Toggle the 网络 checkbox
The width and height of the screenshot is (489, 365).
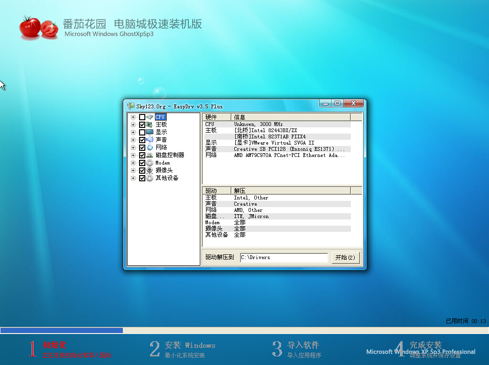point(142,147)
